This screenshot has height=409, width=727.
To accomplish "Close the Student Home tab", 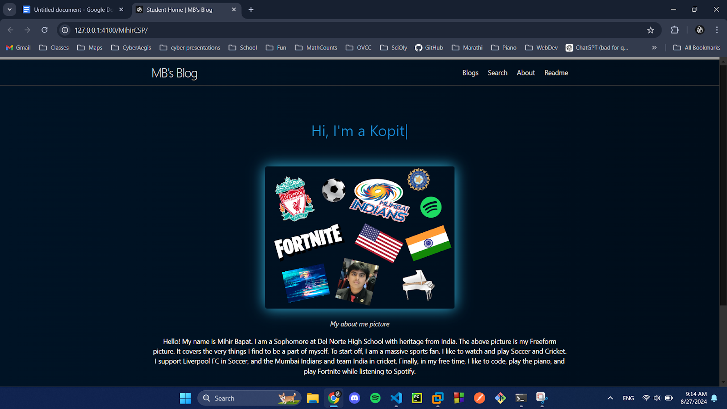I will (234, 10).
